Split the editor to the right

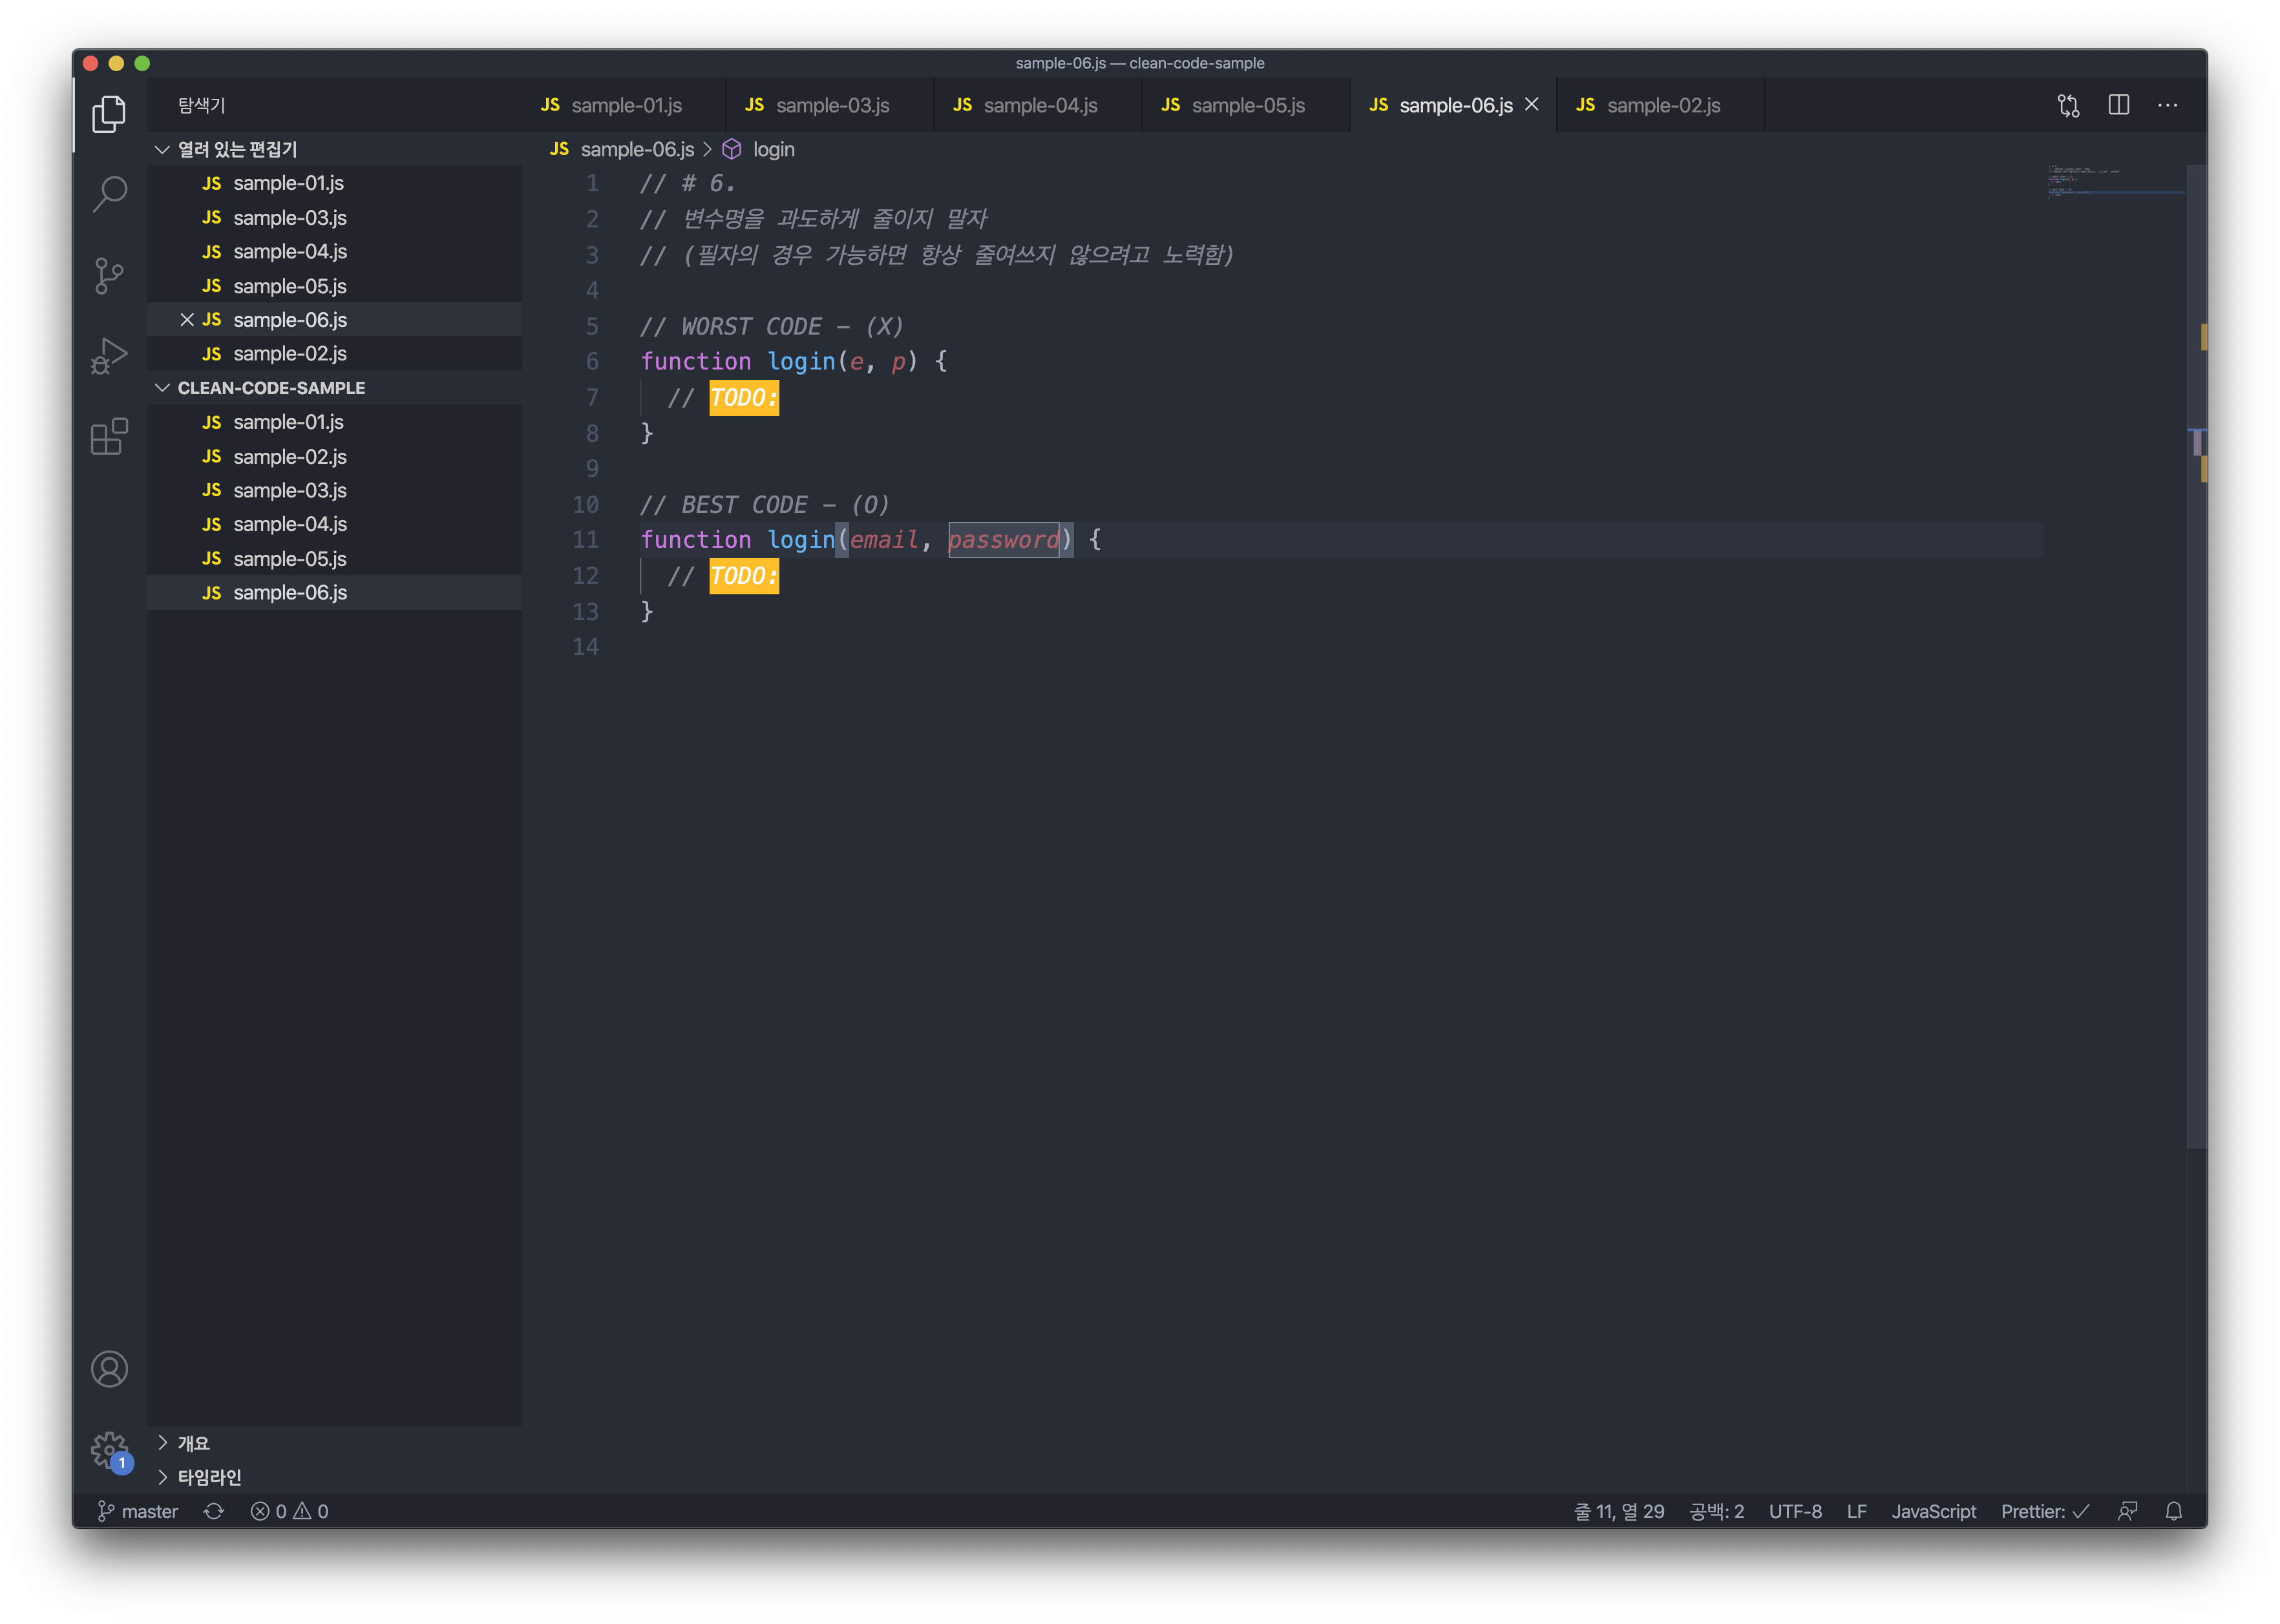click(2118, 105)
